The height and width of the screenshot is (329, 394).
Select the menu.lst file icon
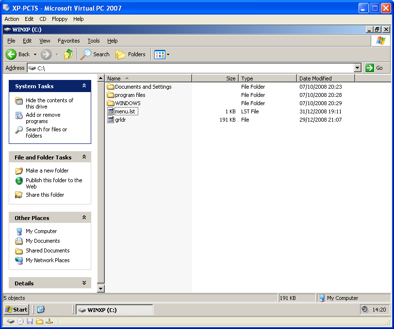tap(111, 111)
